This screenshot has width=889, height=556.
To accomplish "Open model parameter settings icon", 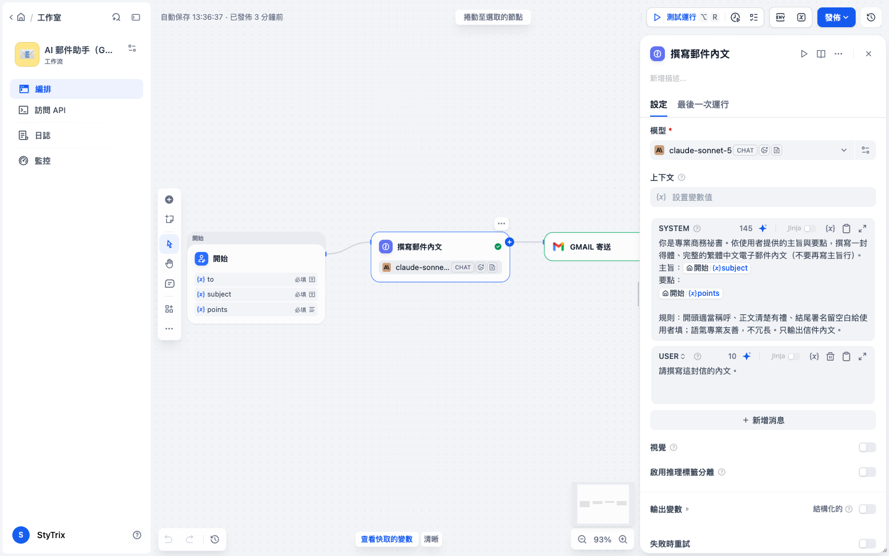I will 866,150.
